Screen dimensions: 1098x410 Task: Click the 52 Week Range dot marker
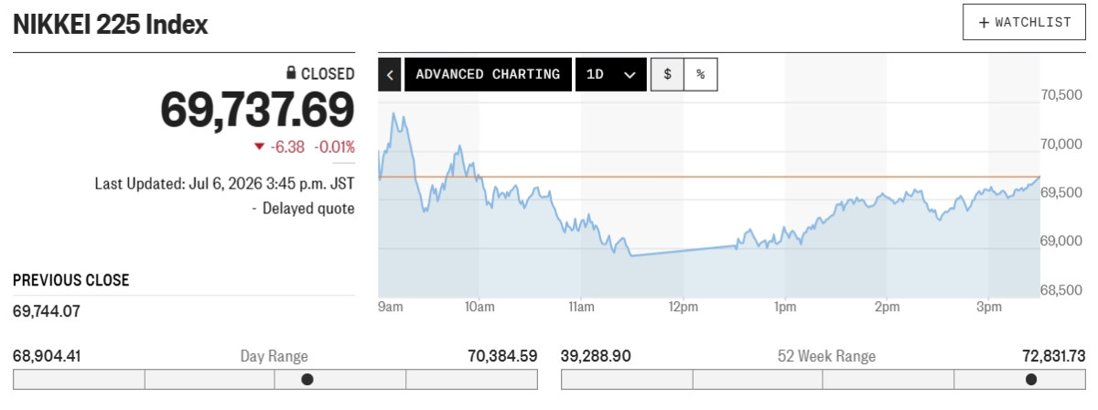pyautogui.click(x=1031, y=379)
